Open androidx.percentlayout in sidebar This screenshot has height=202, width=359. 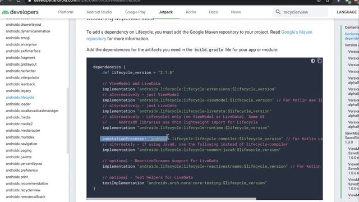coord(24,164)
